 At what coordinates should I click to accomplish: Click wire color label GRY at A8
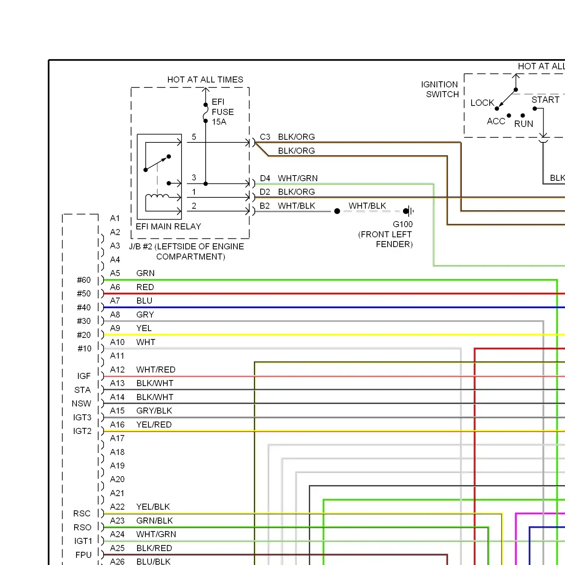coord(145,315)
